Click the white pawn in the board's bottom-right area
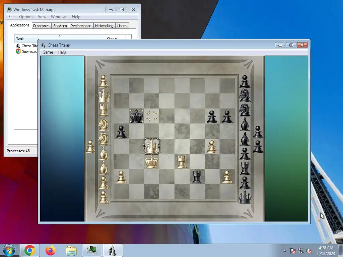Viewport: 343px width, 257px height. [x=227, y=177]
